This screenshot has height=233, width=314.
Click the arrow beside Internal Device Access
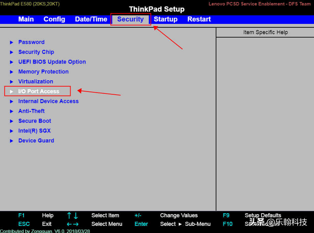click(x=11, y=101)
